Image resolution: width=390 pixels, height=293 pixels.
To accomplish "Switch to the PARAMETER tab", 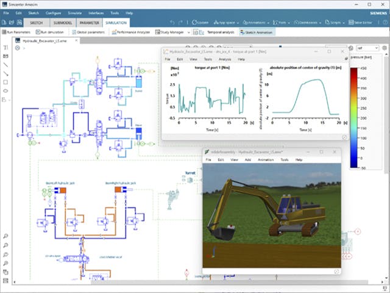I will (x=90, y=23).
